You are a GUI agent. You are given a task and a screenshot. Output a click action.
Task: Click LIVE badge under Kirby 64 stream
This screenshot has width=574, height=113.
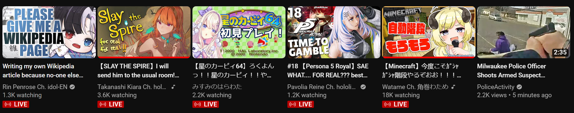click(206, 104)
